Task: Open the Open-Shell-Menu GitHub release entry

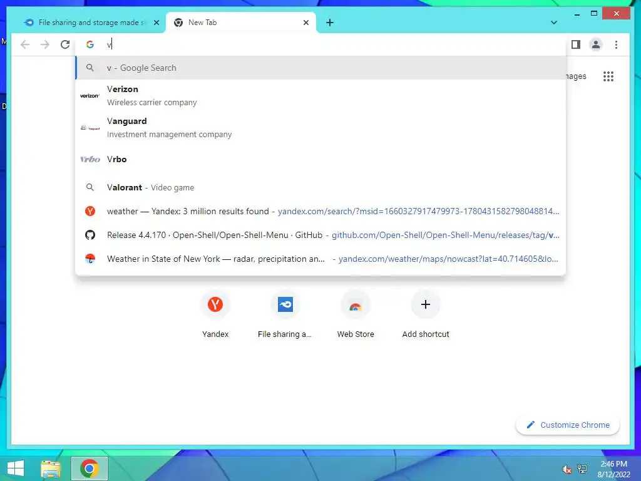Action: [321, 235]
